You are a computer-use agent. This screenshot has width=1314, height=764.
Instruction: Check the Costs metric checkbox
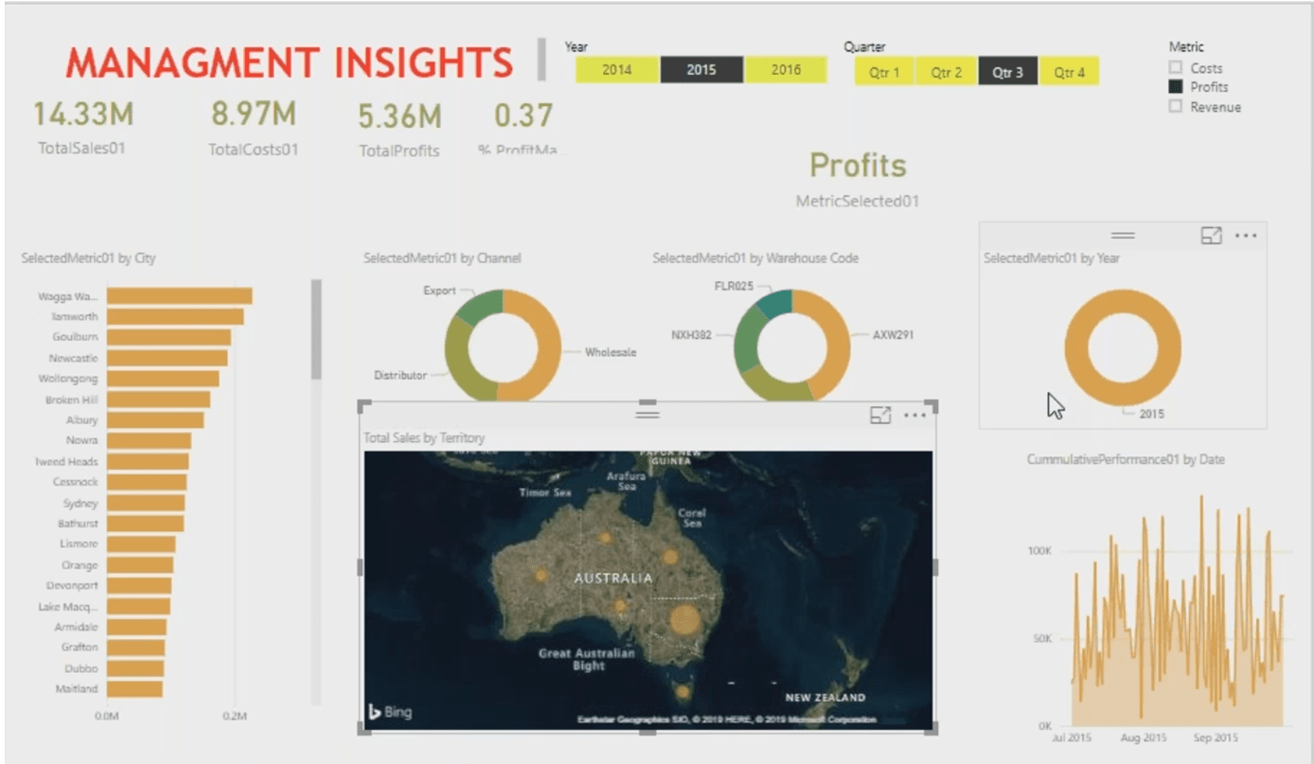click(1176, 68)
